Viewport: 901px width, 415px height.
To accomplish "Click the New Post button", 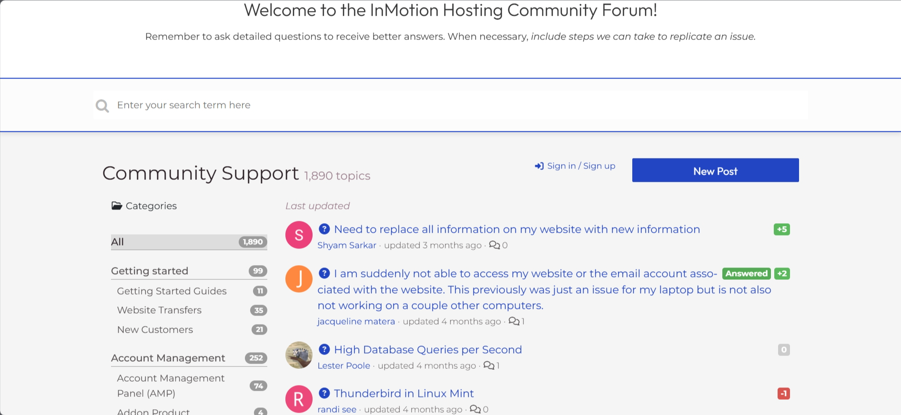I will point(715,170).
